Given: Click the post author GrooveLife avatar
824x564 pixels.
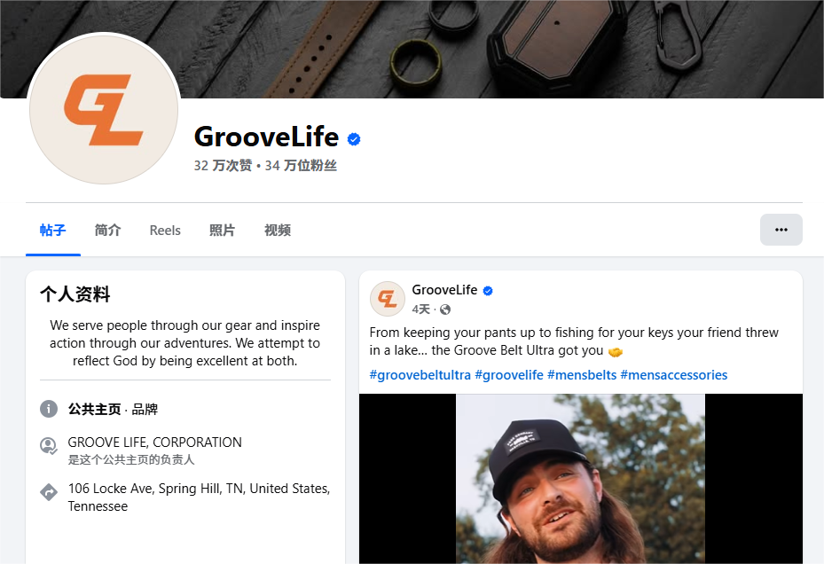Looking at the screenshot, I should coord(388,299).
